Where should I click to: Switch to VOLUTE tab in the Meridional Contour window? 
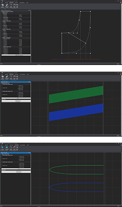[16, 3]
